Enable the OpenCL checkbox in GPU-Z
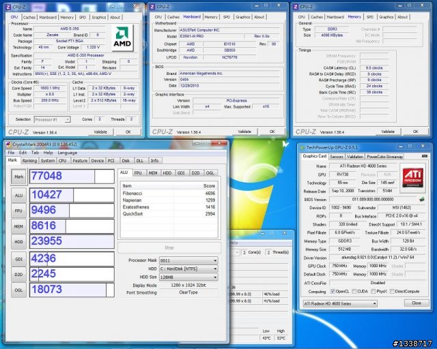The image size is (437, 349). tap(333, 291)
